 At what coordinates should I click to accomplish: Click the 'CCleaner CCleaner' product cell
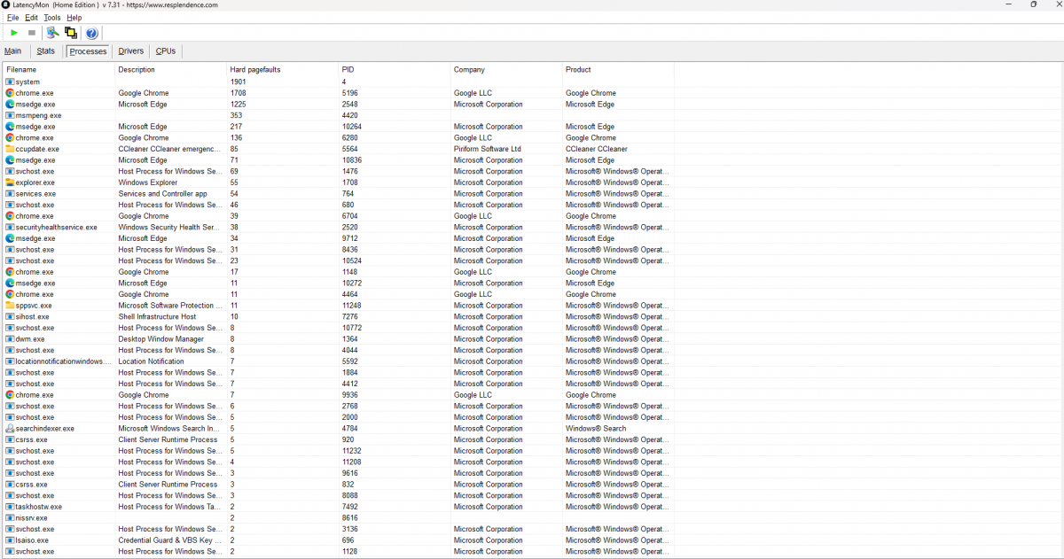597,149
